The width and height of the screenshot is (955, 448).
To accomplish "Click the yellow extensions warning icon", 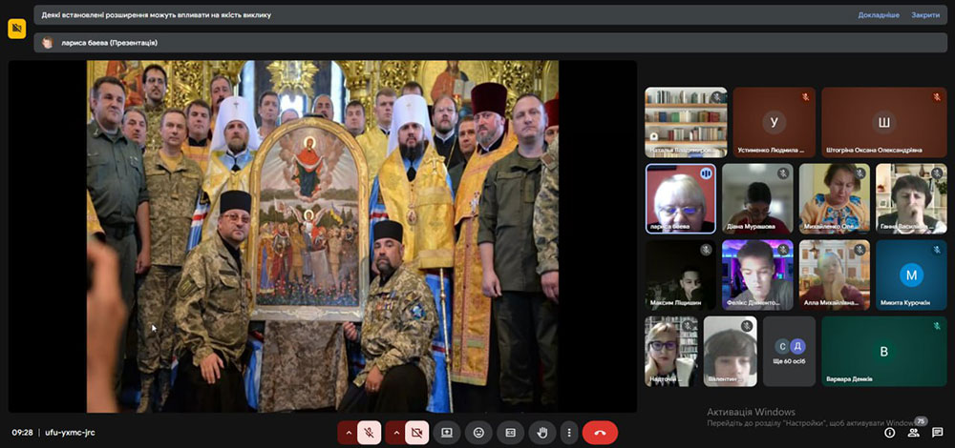I will [16, 29].
